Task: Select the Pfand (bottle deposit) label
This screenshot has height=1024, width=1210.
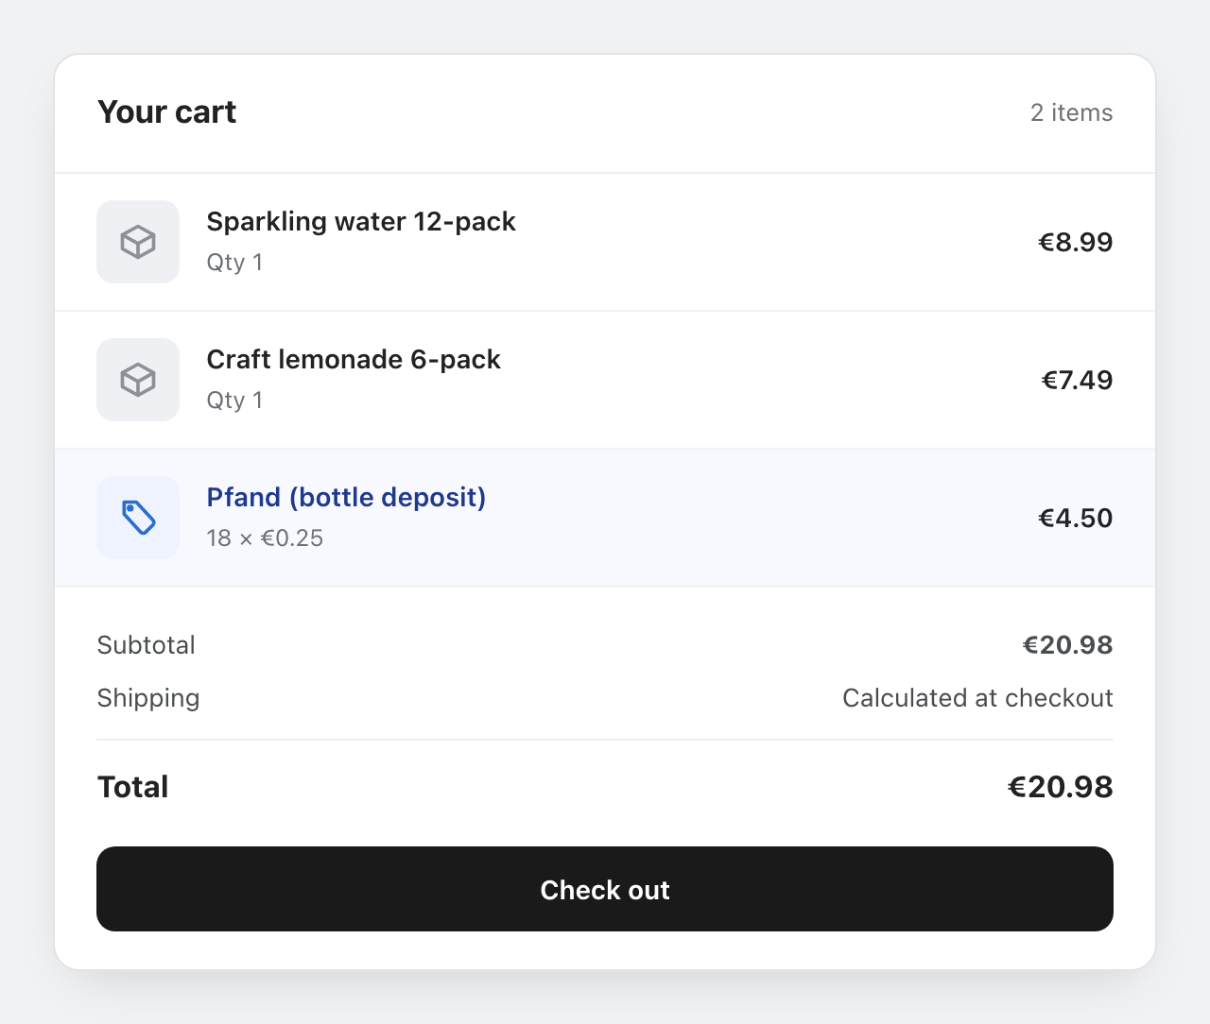Action: (x=346, y=497)
